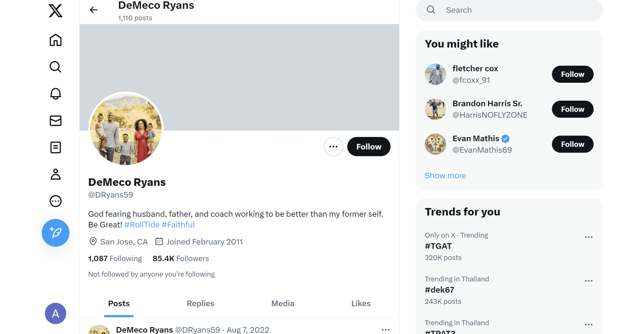This screenshot has height=334, width=623.
Task: Open Notifications bell icon
Action: point(55,94)
